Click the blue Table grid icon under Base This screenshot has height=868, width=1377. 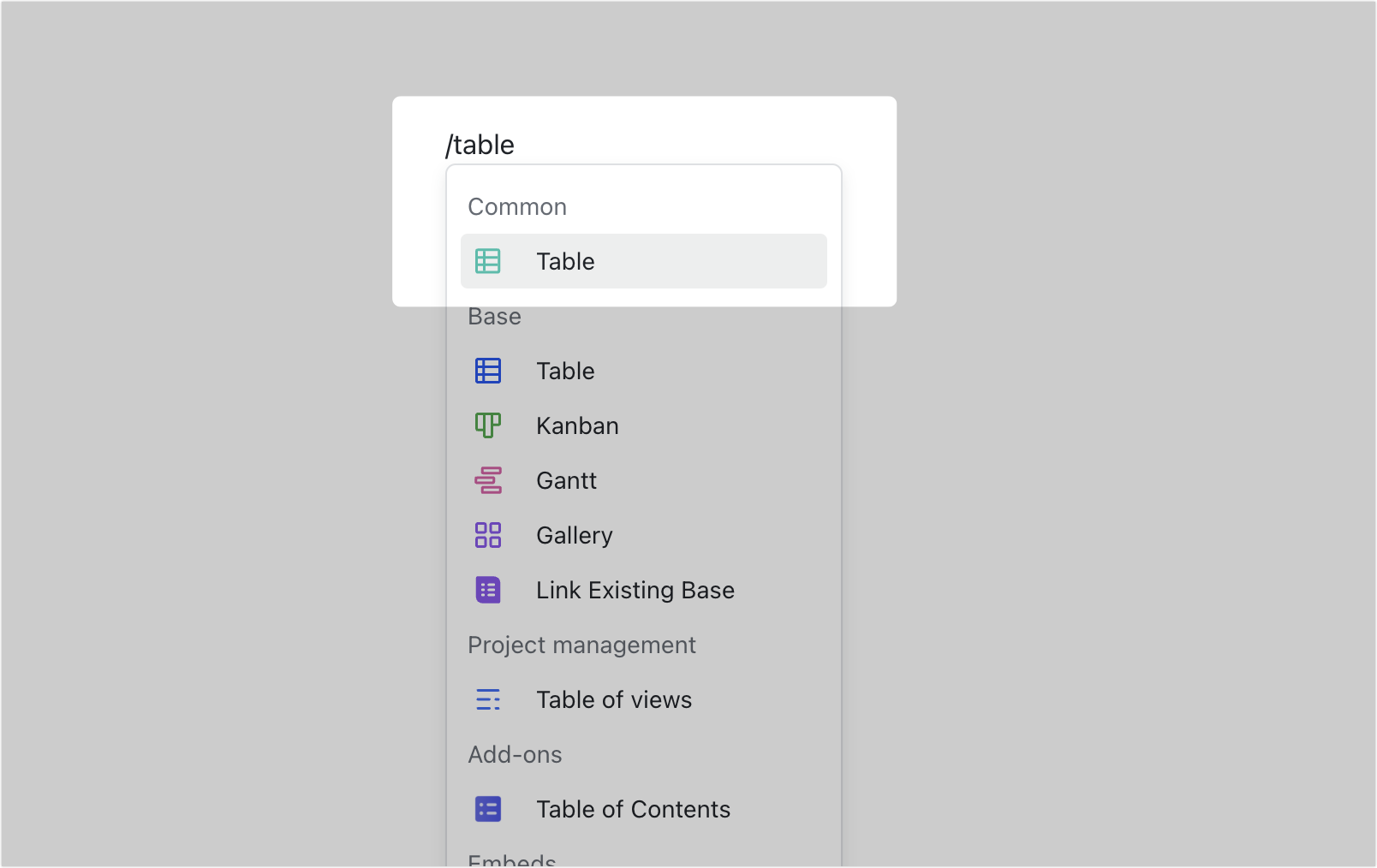pos(487,371)
